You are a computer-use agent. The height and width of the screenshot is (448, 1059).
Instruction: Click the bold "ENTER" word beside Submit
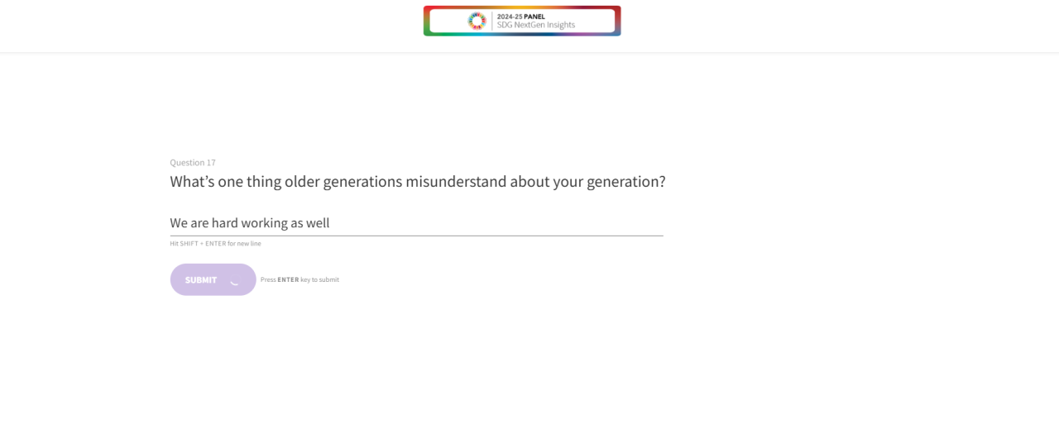pyautogui.click(x=288, y=280)
